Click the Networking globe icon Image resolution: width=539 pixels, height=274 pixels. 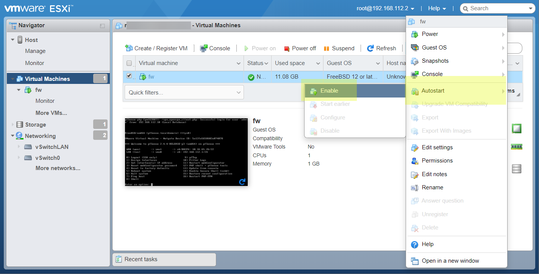point(19,136)
